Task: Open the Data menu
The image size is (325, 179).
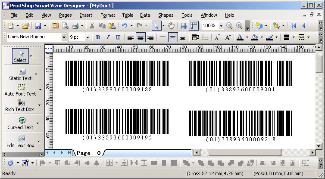Action: (145, 15)
